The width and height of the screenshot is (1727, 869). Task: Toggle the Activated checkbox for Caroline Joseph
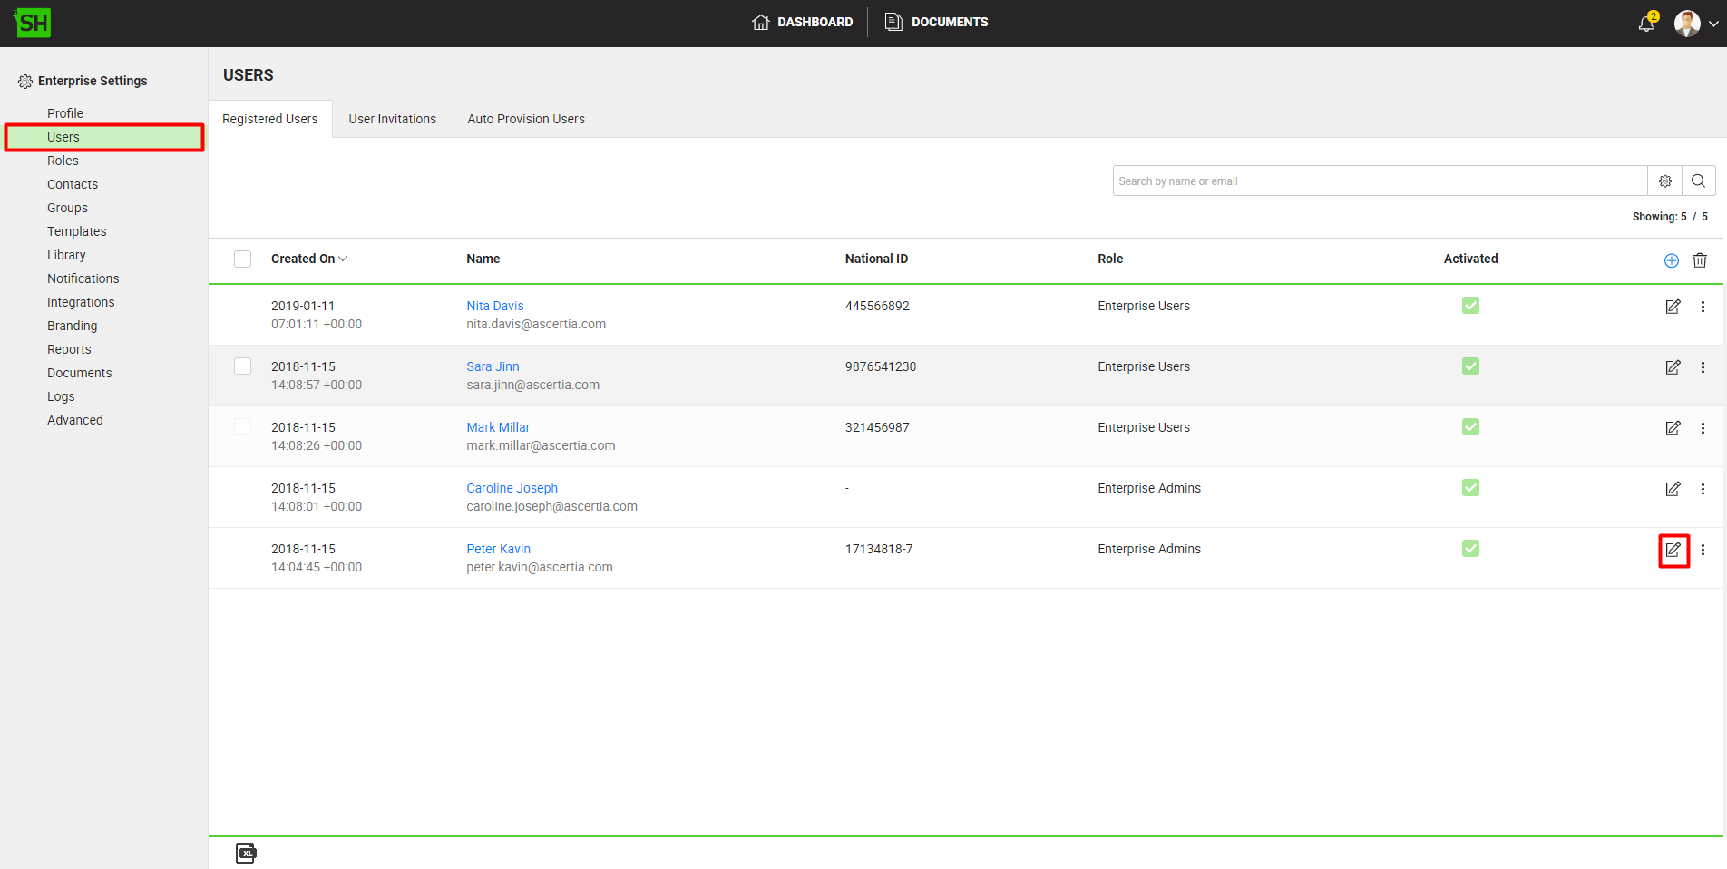[x=1470, y=488]
